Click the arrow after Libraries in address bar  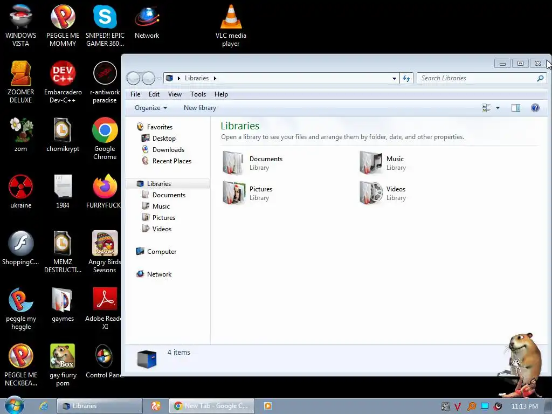point(215,78)
